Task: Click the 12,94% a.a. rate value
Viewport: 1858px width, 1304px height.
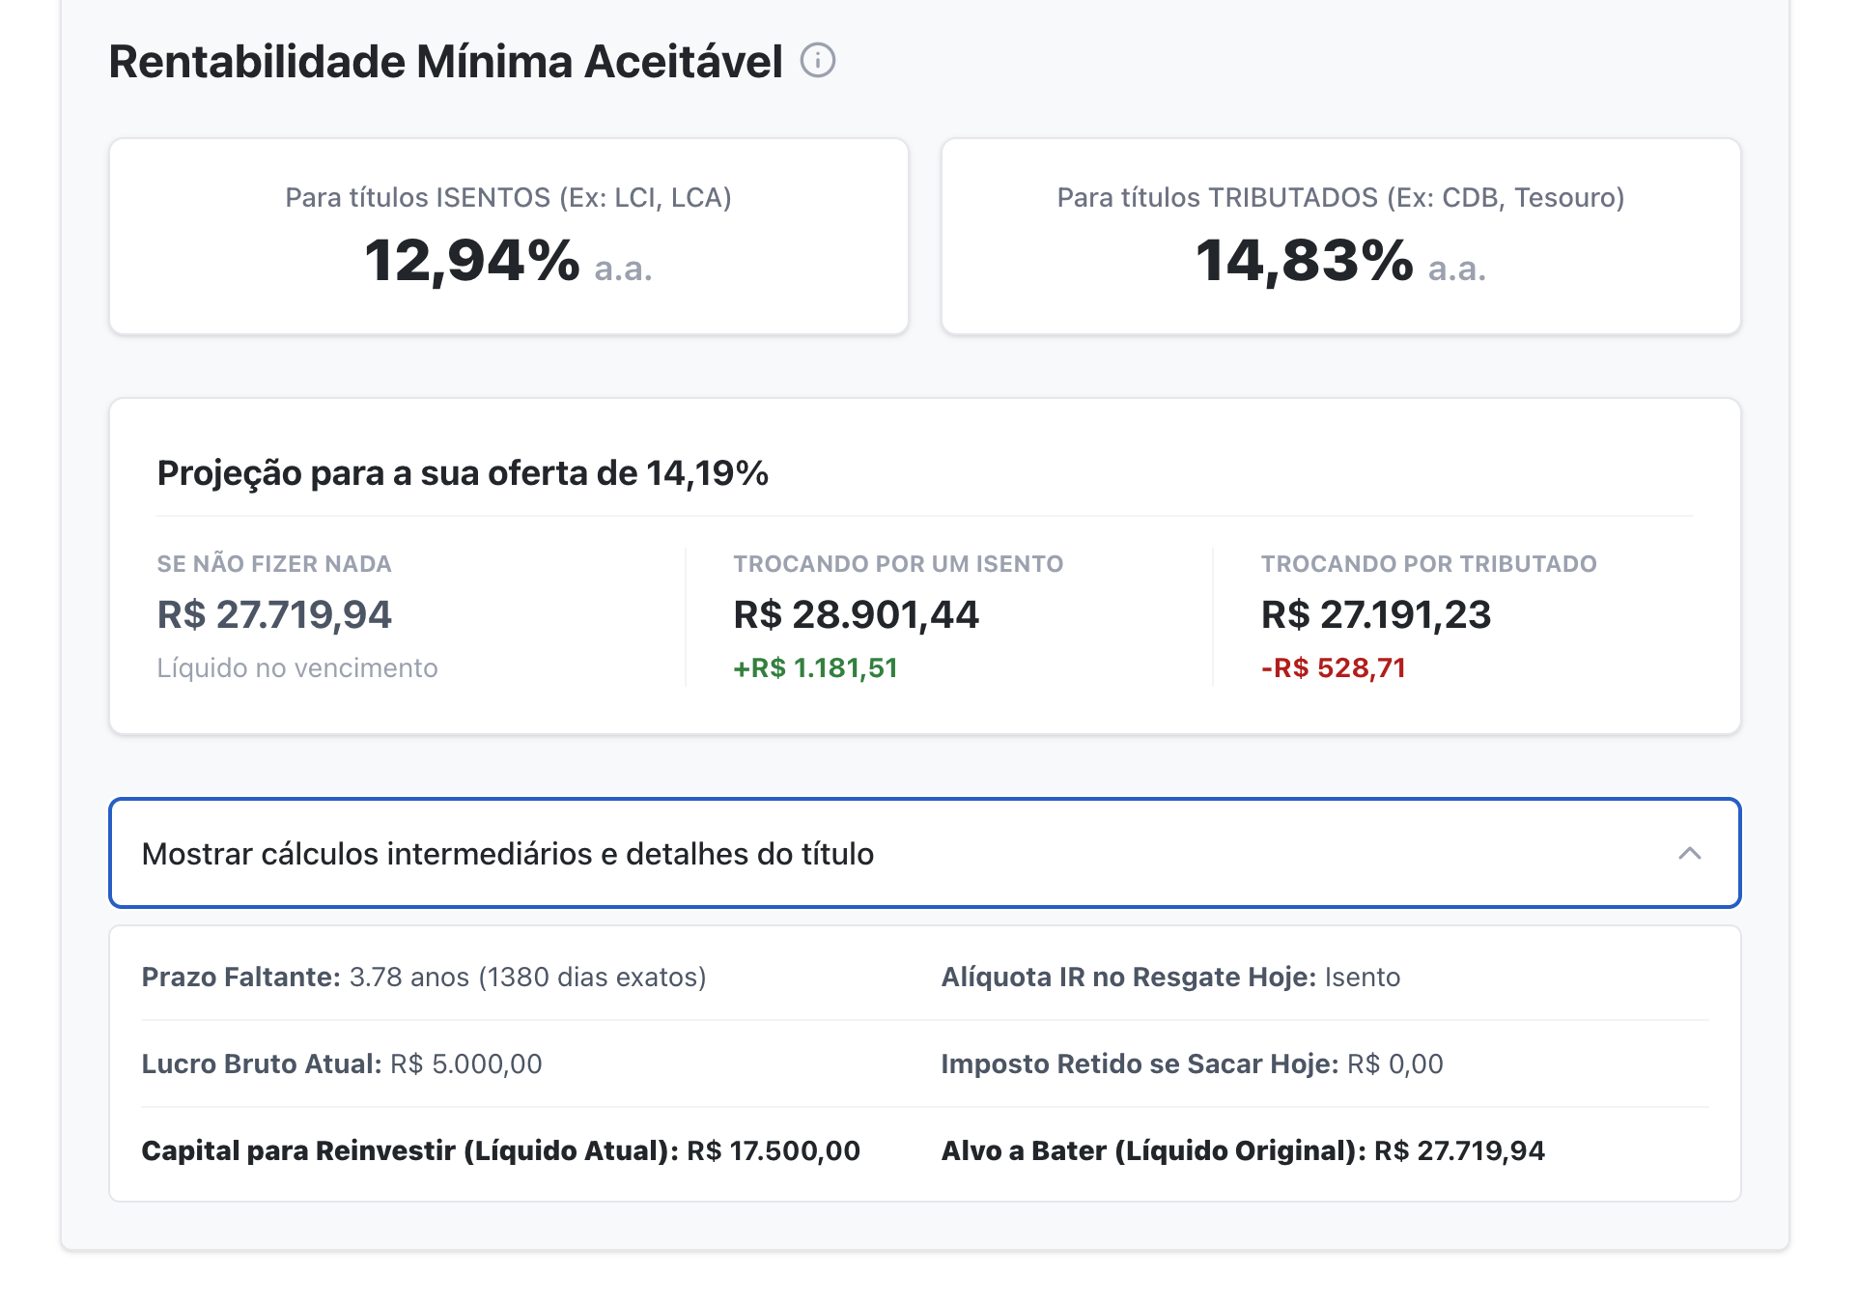Action: click(x=508, y=261)
